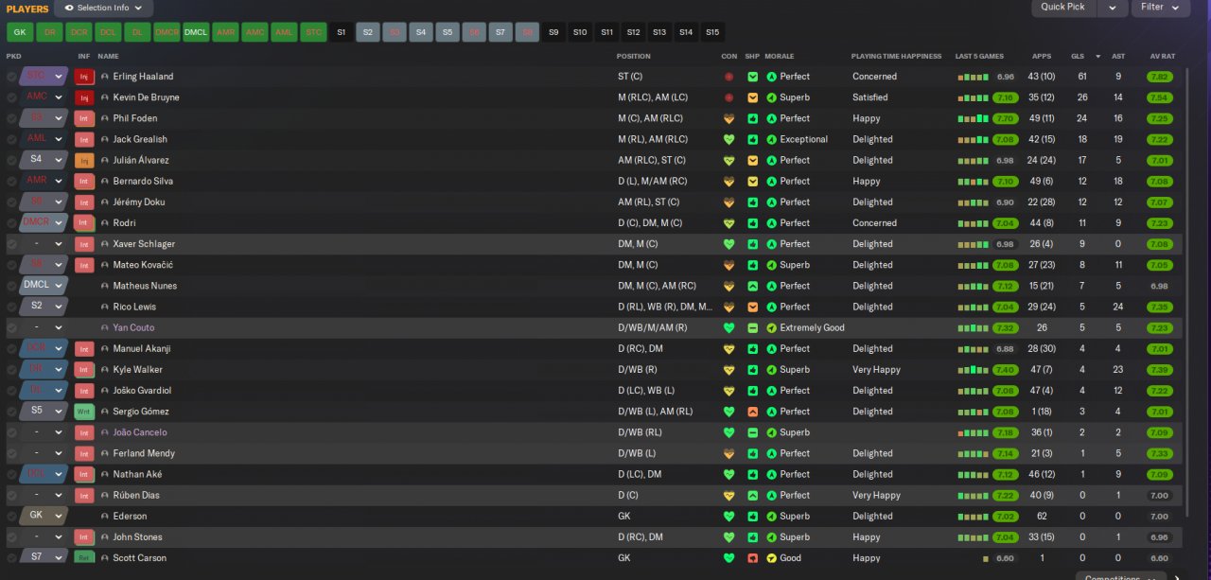Toggle the picked checkmark for Ederson
Screen dimensions: 1211x580
point(11,517)
